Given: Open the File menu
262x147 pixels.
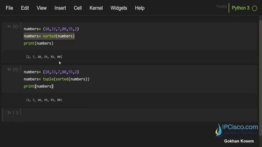Looking at the screenshot, I should 9,8.
